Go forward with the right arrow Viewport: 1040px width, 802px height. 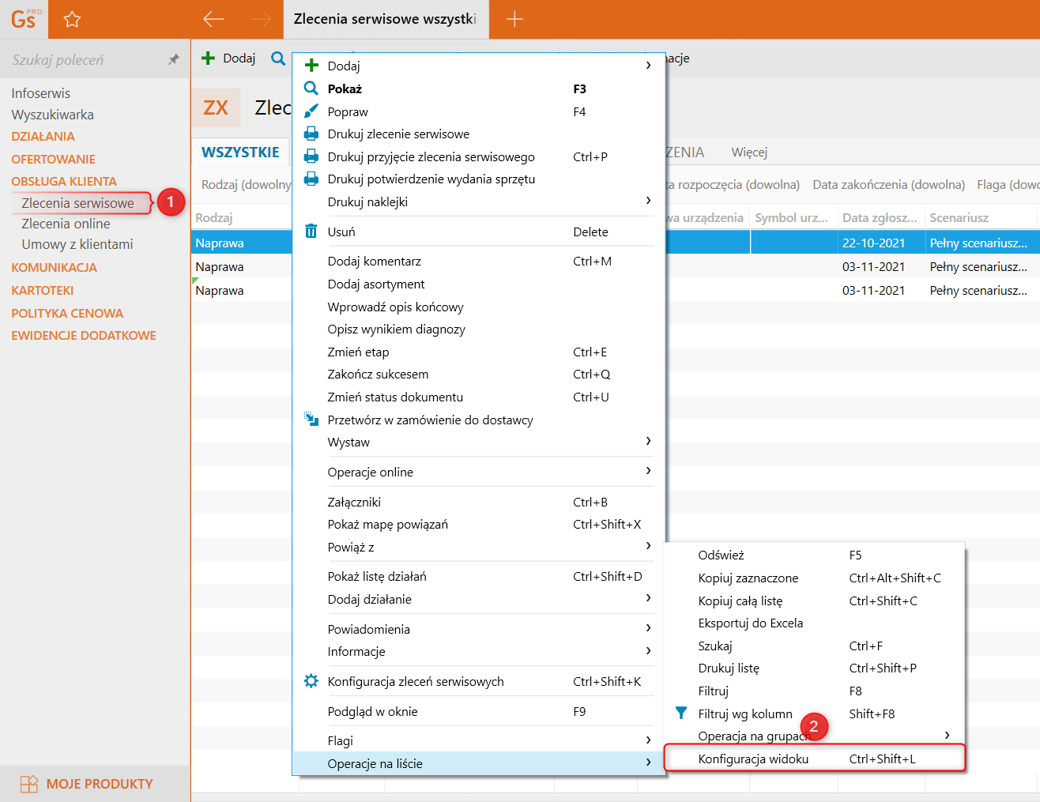coord(260,19)
